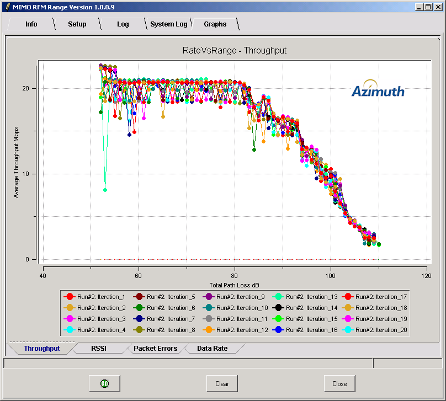This screenshot has height=401, width=446.
Task: Click the application icon in title bar
Action: pyautogui.click(x=8, y=7)
